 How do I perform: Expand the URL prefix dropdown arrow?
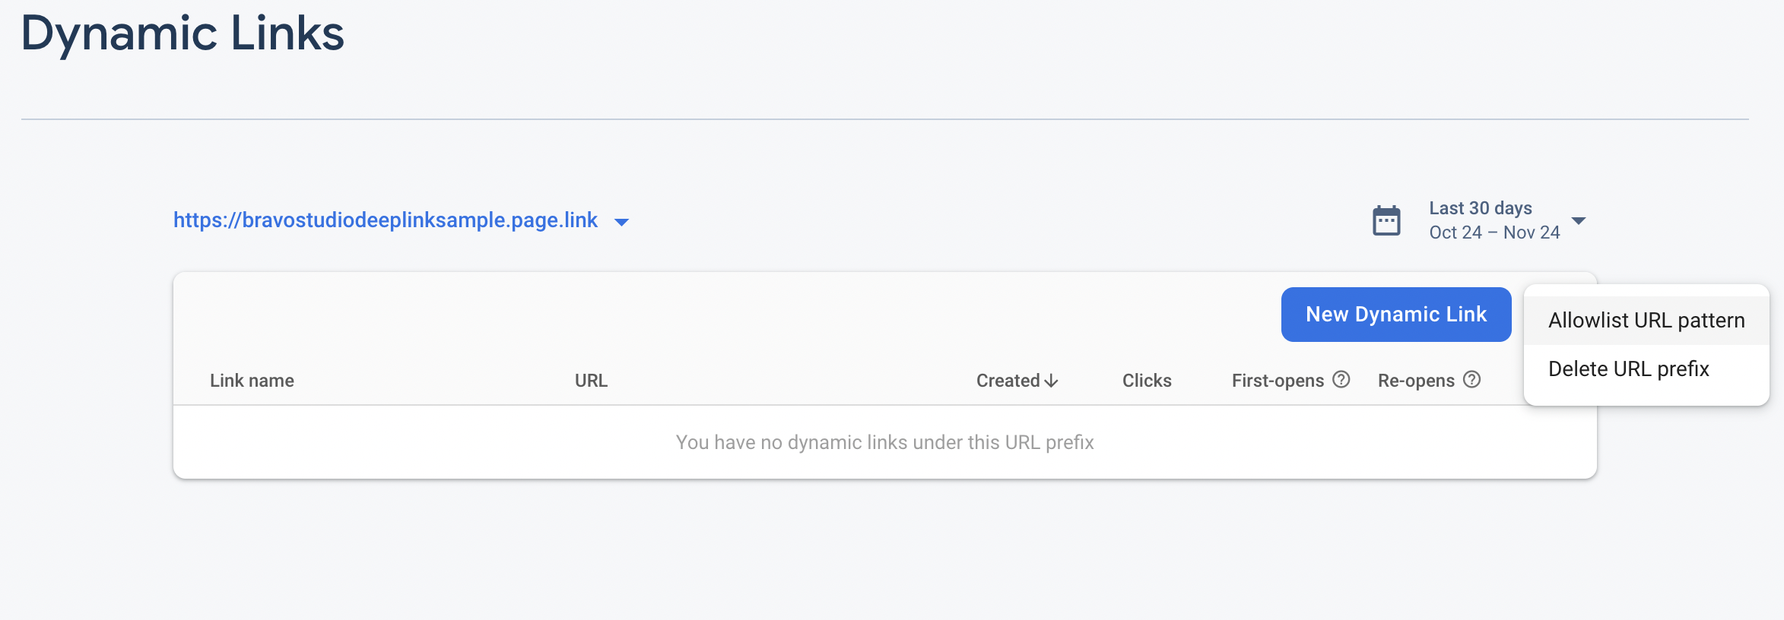pyautogui.click(x=621, y=222)
